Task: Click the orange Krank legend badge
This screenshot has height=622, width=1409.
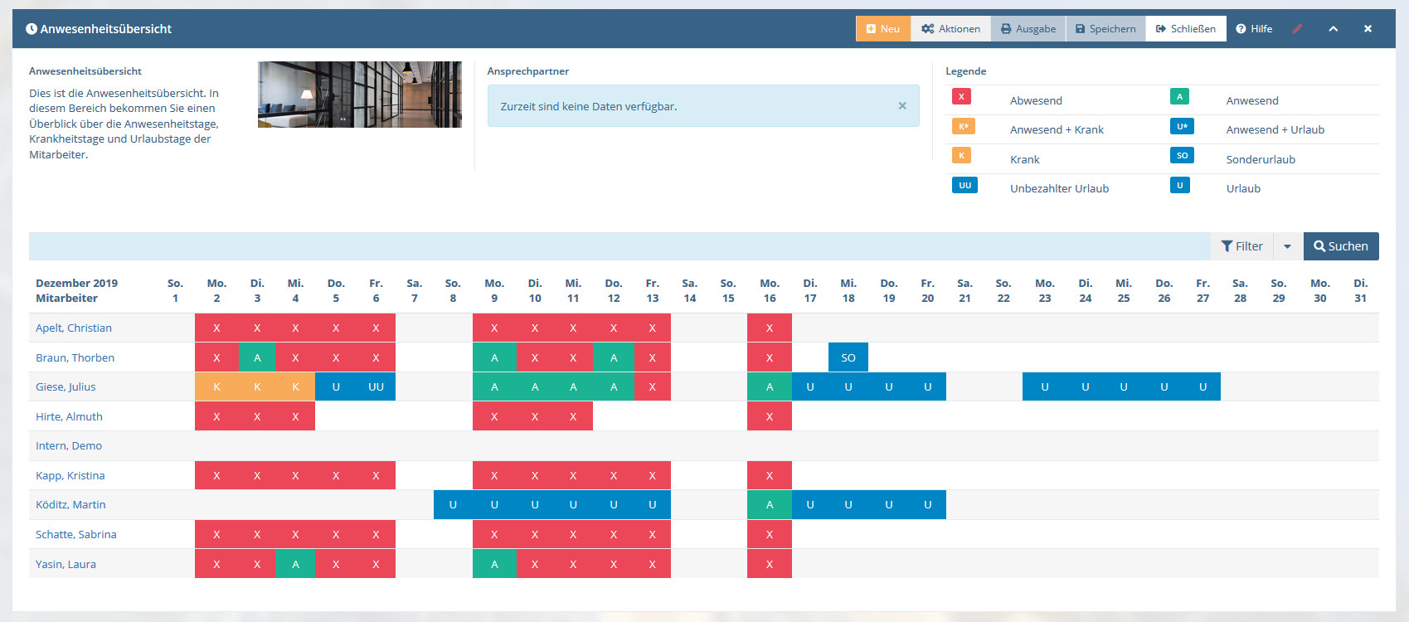Action: coord(960,156)
